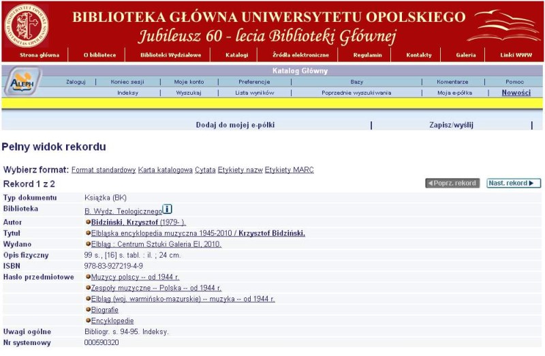Go to next record with Nast. rekord

click(514, 183)
